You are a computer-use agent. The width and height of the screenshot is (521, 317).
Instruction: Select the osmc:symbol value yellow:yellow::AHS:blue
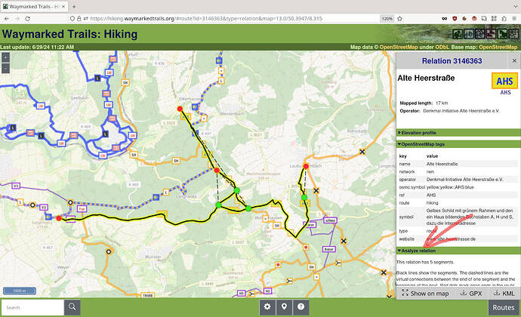[450, 187]
